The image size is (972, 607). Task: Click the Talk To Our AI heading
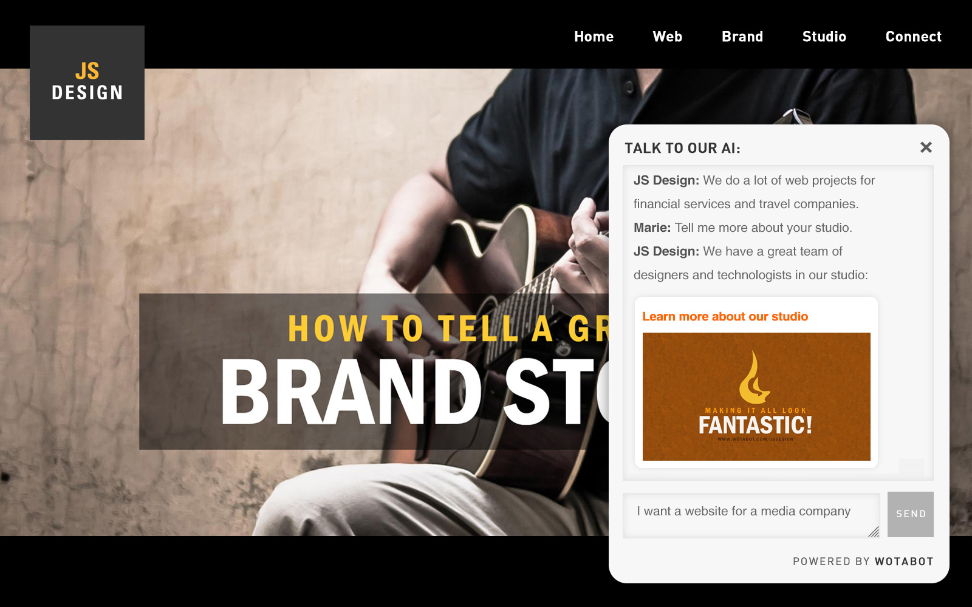coord(682,148)
